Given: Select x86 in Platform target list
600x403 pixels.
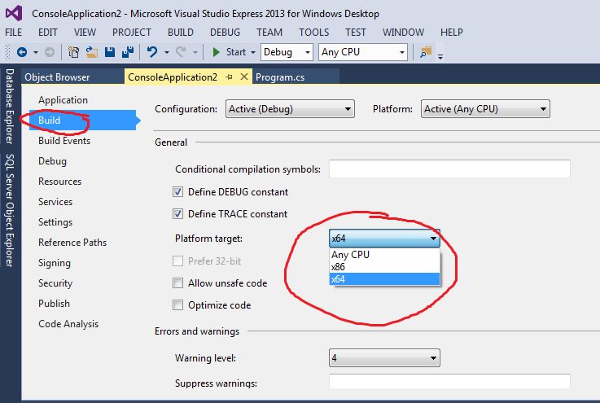Looking at the screenshot, I should click(384, 267).
